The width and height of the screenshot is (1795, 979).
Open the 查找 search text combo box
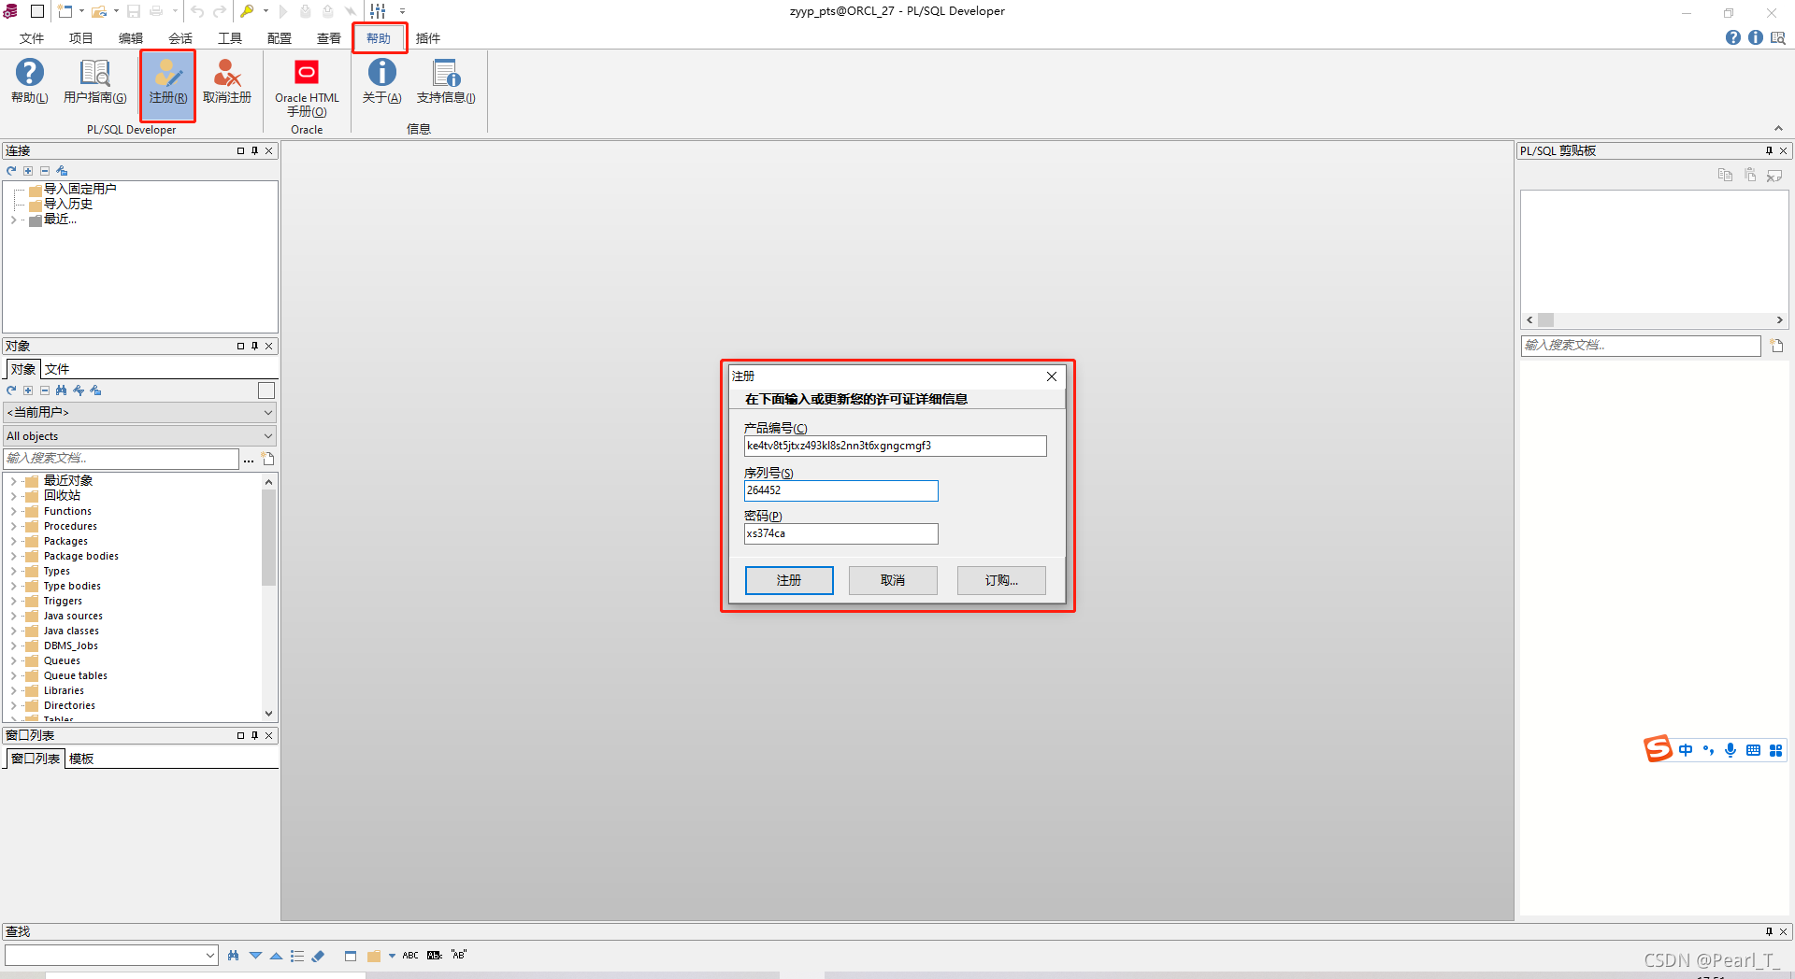tap(111, 955)
